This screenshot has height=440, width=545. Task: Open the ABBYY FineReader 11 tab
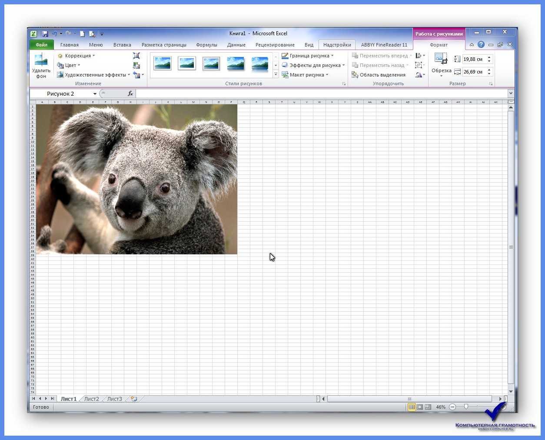point(384,45)
